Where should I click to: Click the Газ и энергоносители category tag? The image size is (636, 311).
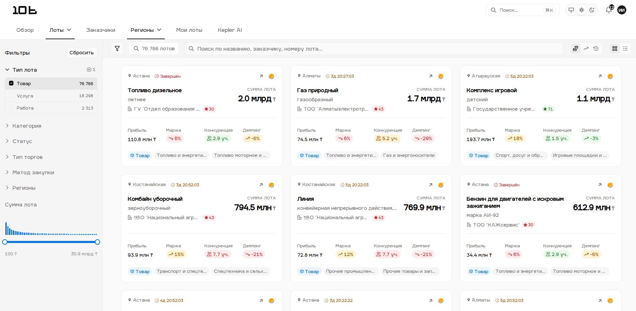(x=409, y=155)
